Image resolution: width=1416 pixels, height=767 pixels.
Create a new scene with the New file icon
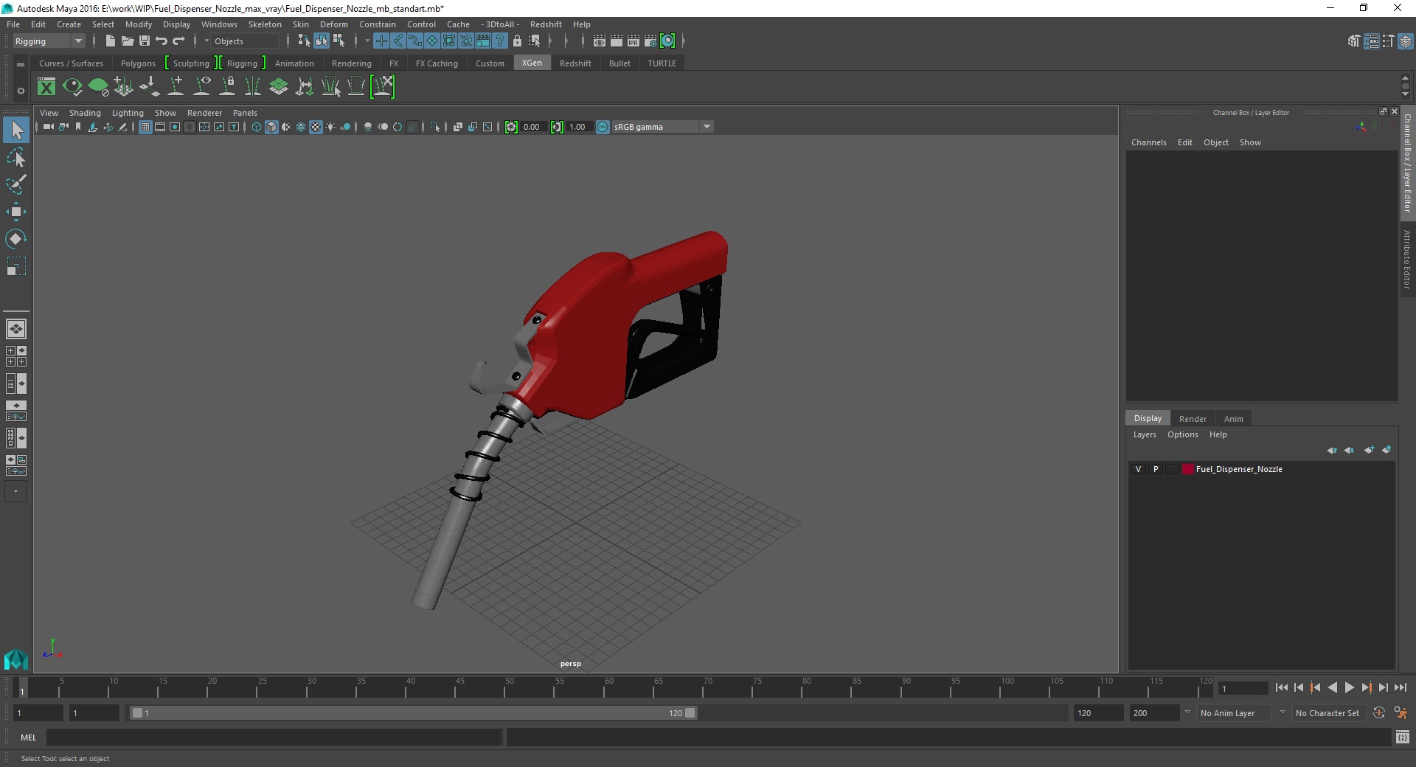(x=110, y=41)
